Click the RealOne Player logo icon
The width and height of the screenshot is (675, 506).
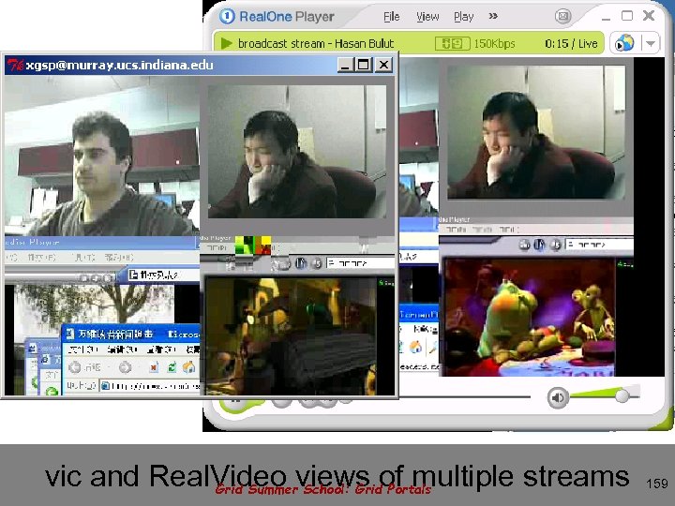[x=227, y=16]
